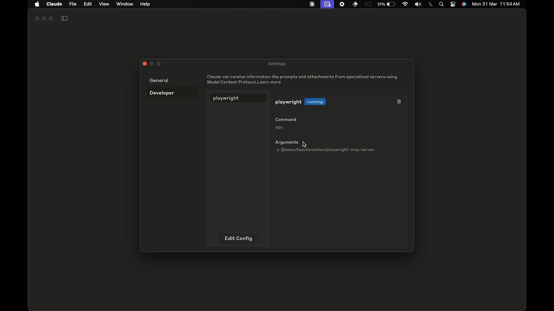
Task: Click the battery status indicator
Action: (386, 4)
